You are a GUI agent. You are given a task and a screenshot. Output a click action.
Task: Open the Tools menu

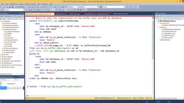[x=39, y=4]
